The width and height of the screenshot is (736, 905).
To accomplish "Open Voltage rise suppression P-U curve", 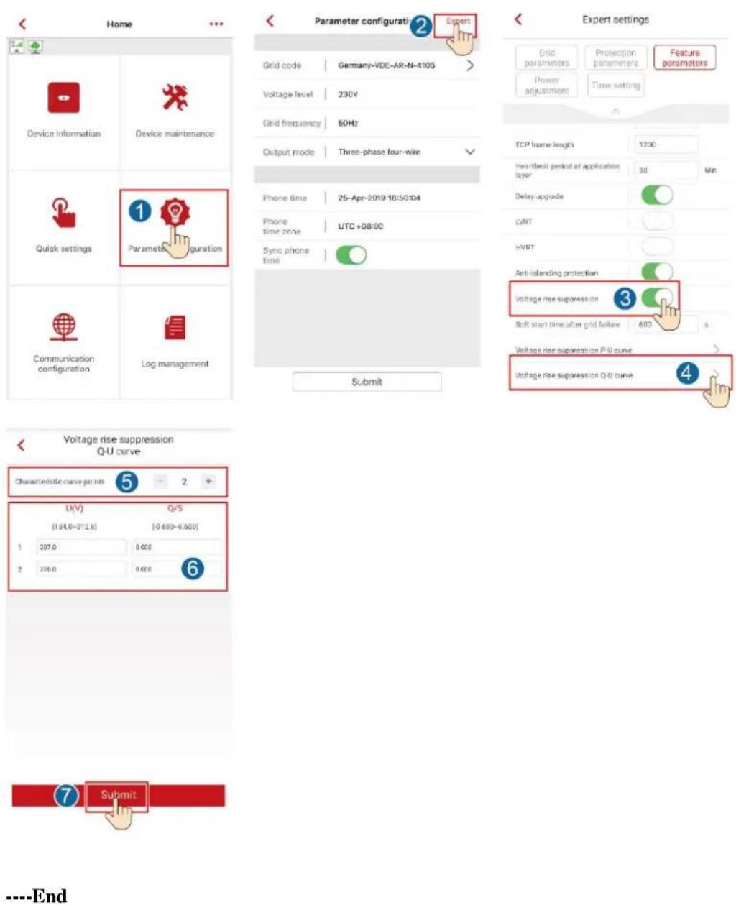I will (x=615, y=350).
